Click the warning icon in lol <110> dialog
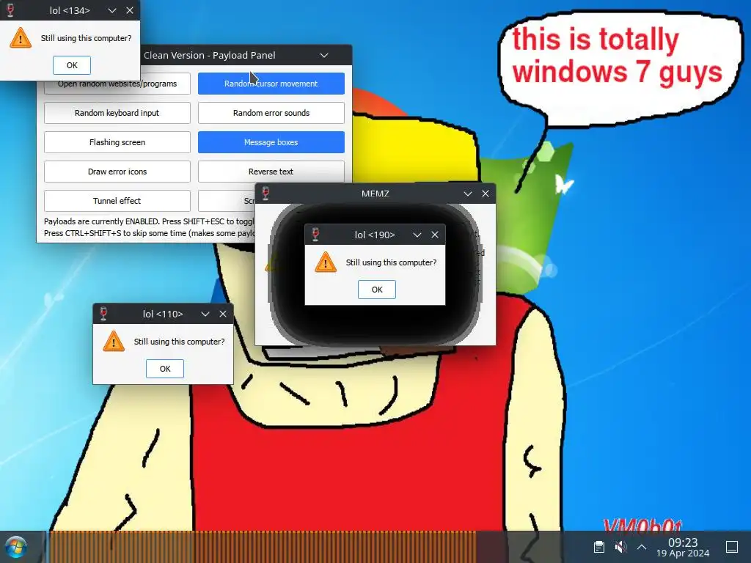 [x=114, y=342]
